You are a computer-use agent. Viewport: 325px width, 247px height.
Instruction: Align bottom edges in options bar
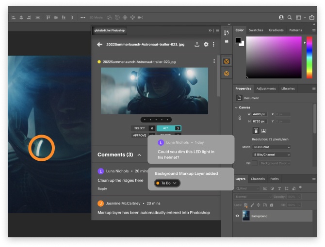click(64, 17)
